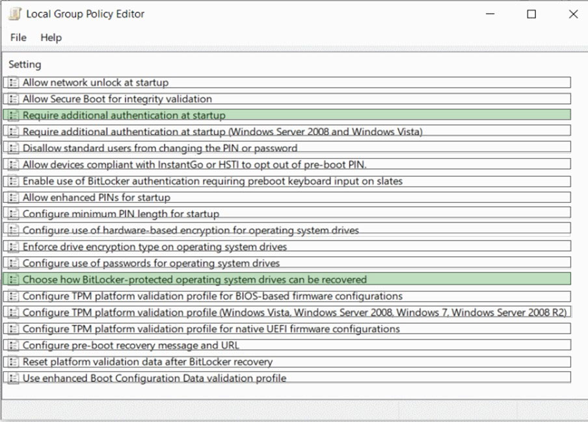This screenshot has height=422, width=588.
Task: Select Configure use of passwords for operating system drives
Action: [x=287, y=263]
